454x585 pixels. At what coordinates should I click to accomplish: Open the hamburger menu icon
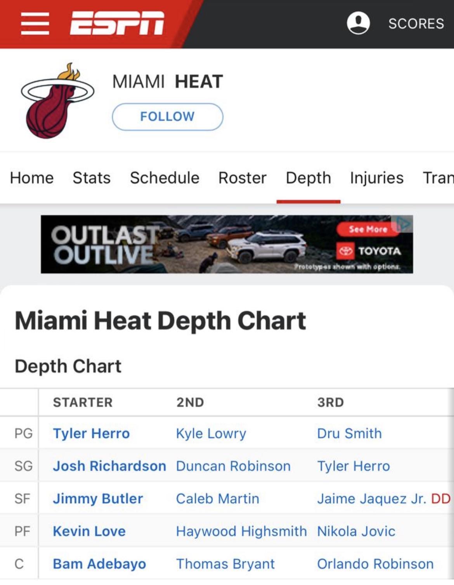pyautogui.click(x=35, y=23)
